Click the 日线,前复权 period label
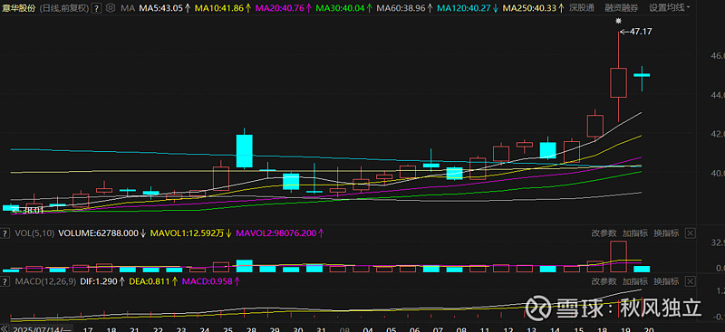 [63, 8]
